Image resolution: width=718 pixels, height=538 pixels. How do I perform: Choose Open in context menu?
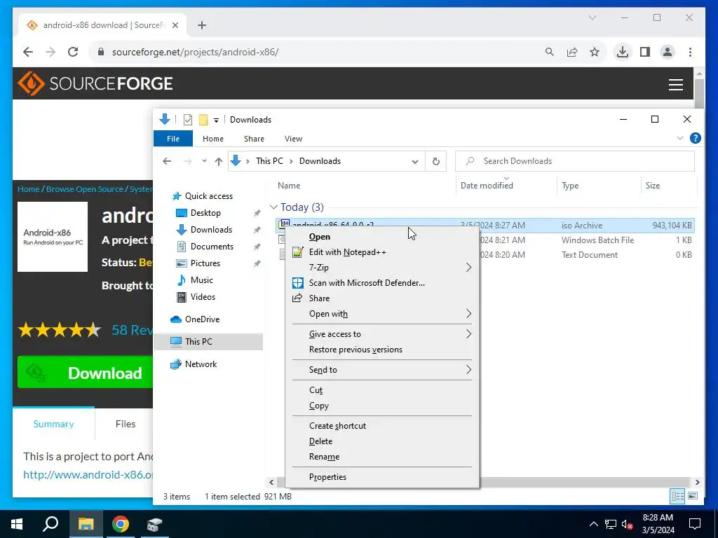point(382,237)
